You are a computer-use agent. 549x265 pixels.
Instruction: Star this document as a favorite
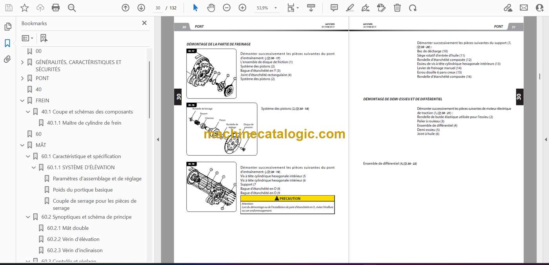[24, 8]
